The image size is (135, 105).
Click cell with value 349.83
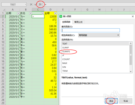click(50, 29)
